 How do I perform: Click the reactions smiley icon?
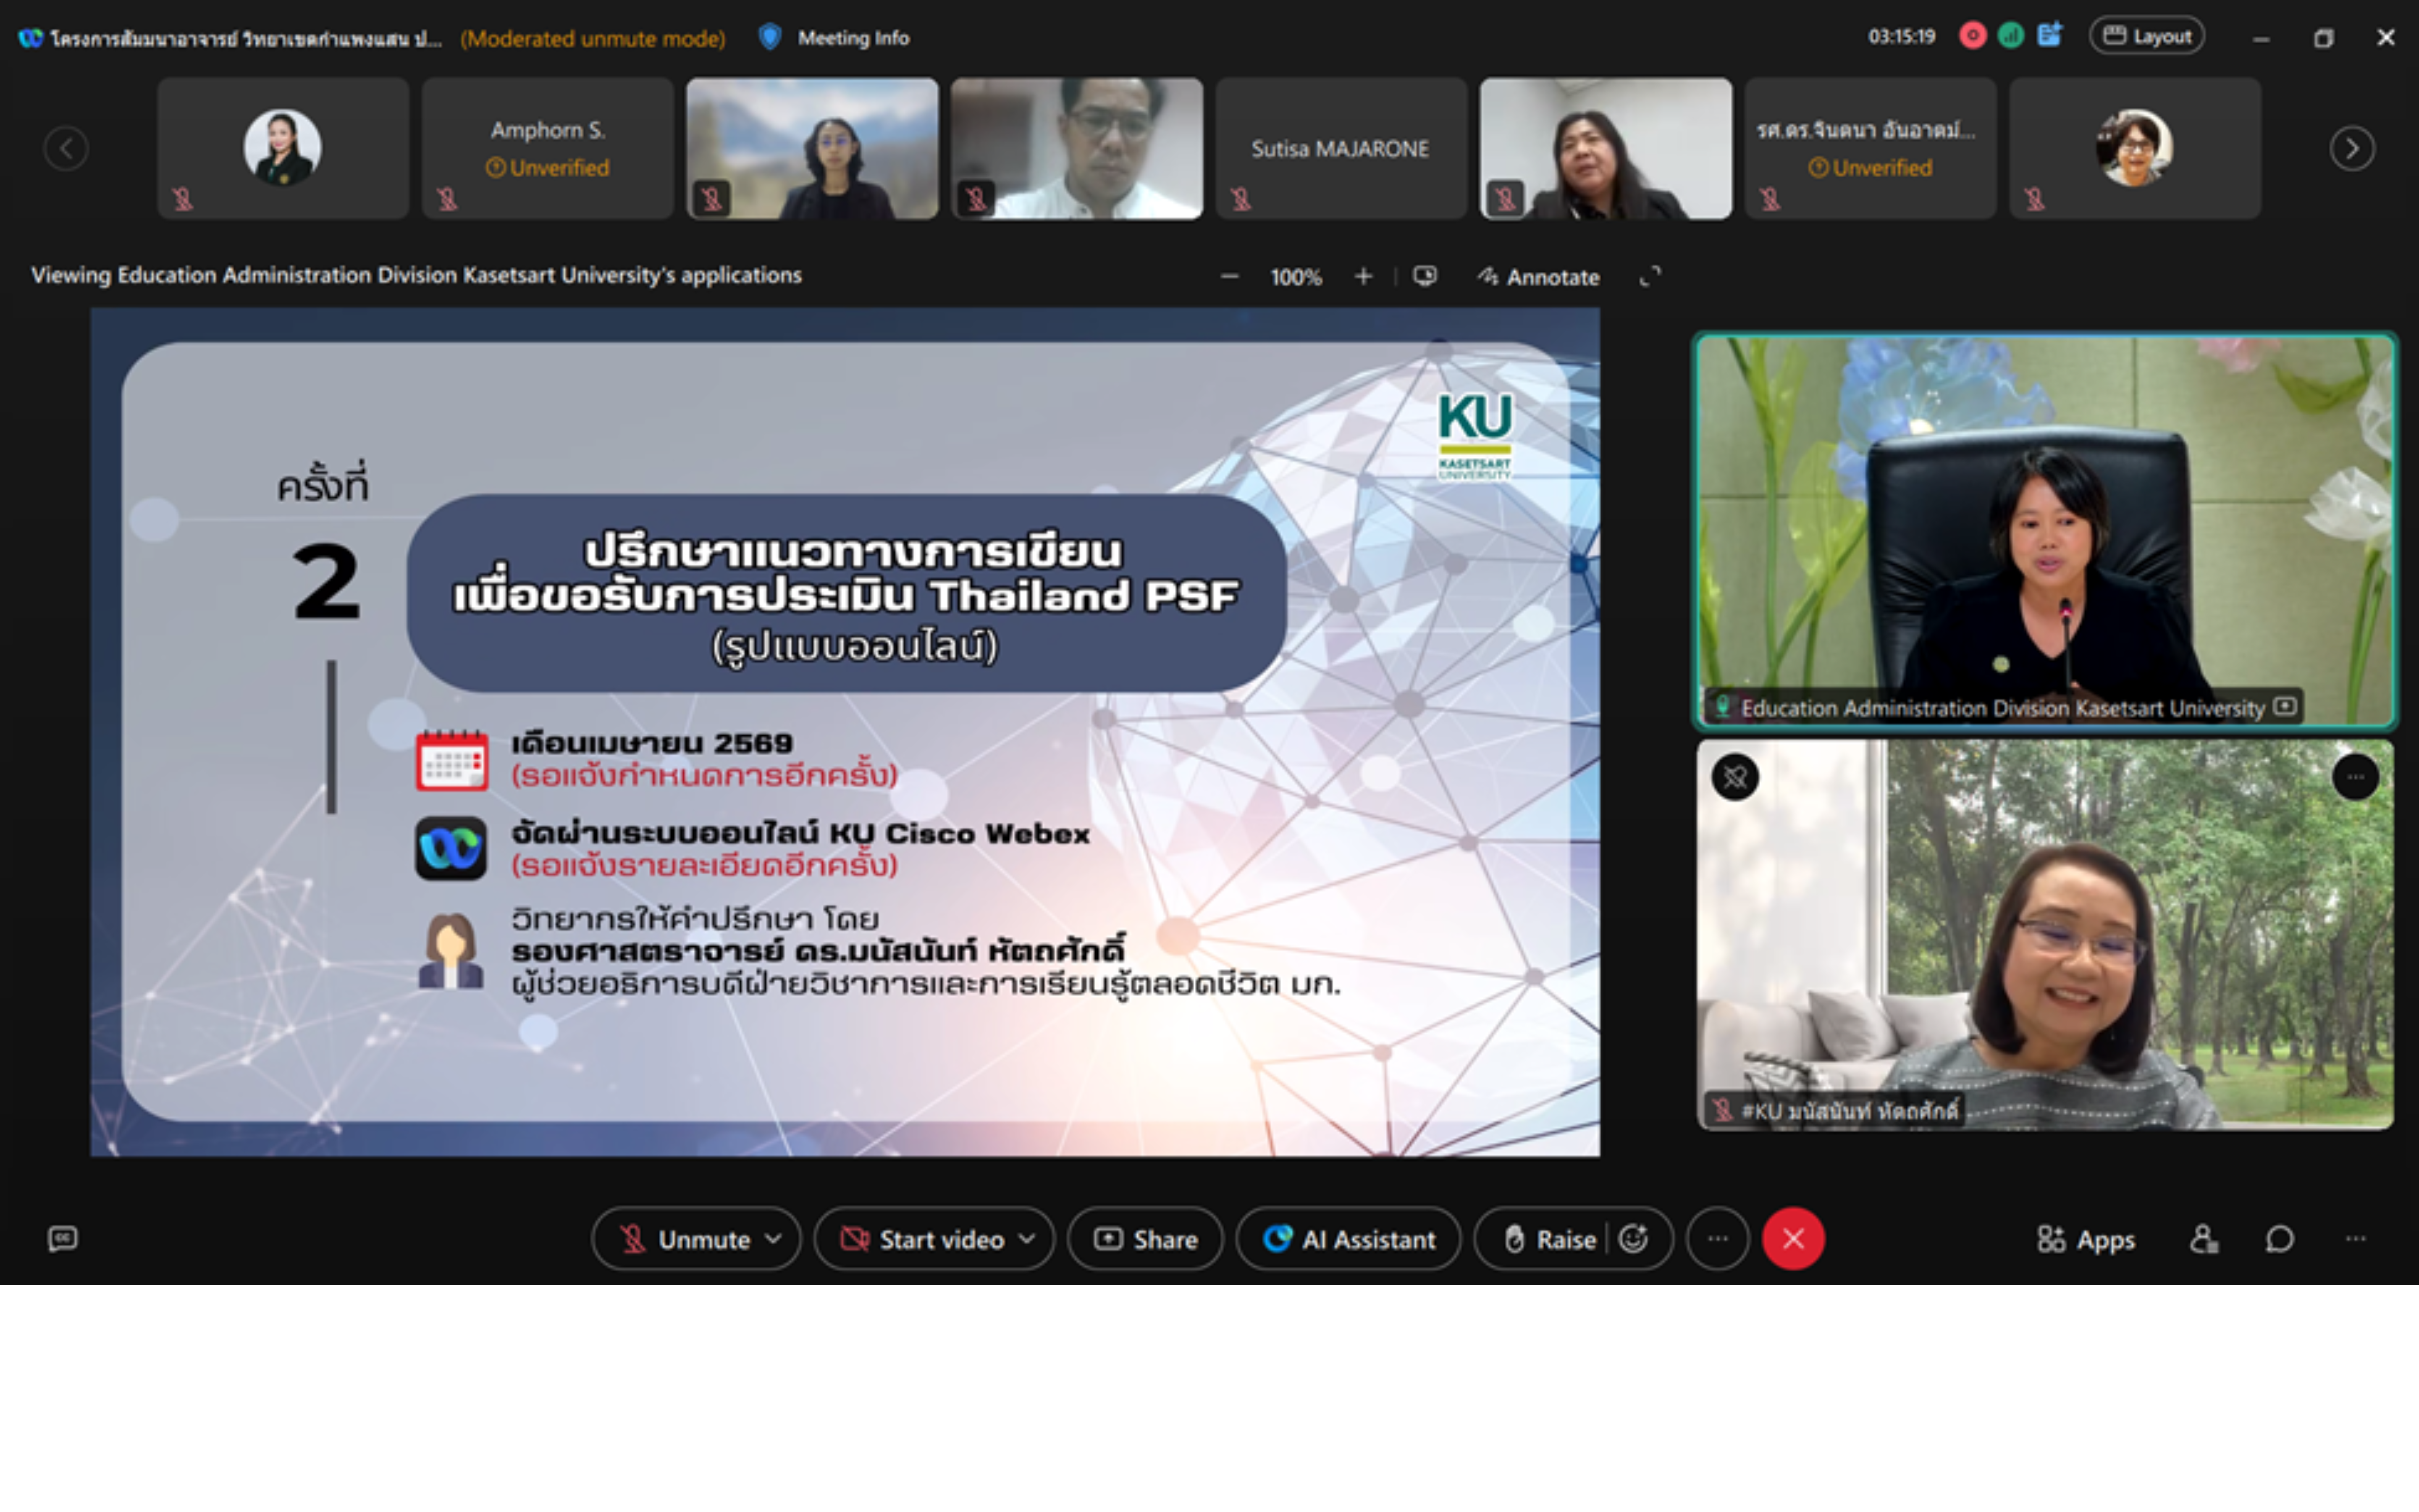pyautogui.click(x=1633, y=1239)
